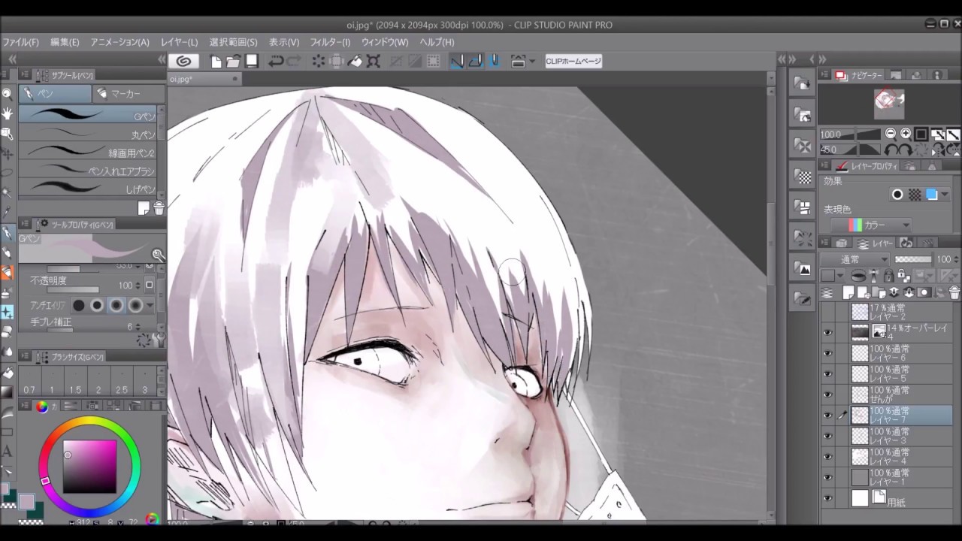Screen dimensions: 962x541
Task: Switch to the ペン sub tool tab
Action: pos(55,94)
